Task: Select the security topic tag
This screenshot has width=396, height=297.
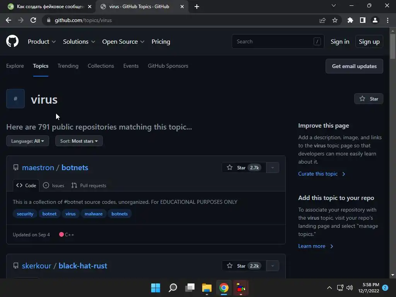Action: (x=25, y=213)
